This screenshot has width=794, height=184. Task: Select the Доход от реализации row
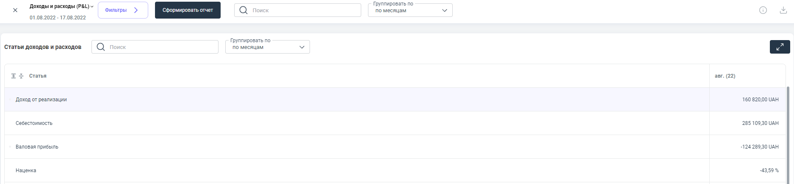point(41,100)
